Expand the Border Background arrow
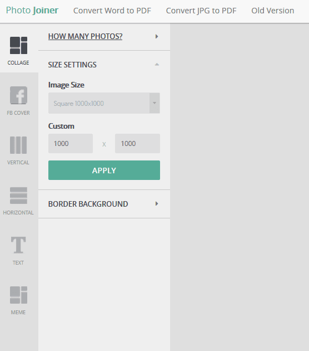309x351 pixels. (x=157, y=204)
